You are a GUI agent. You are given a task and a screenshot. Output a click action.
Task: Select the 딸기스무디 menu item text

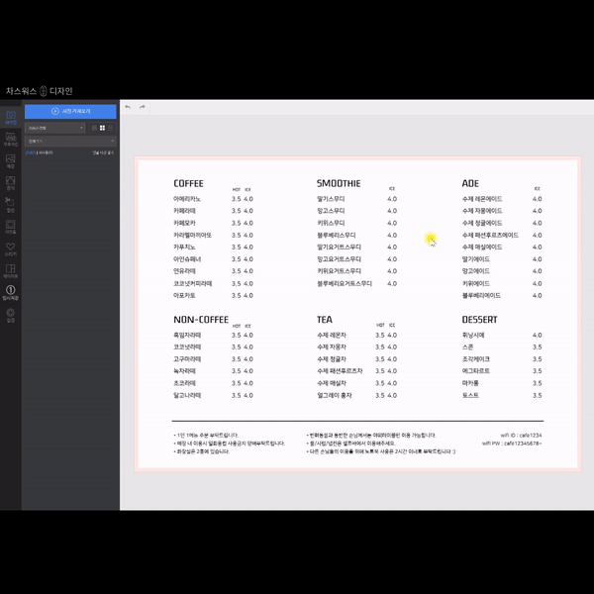click(331, 199)
